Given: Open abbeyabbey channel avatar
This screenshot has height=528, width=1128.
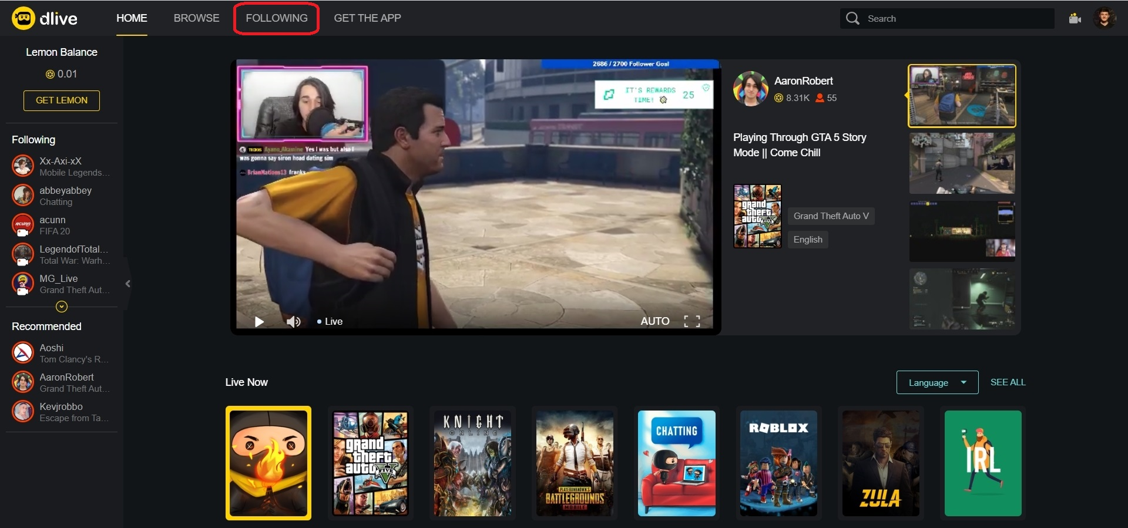Looking at the screenshot, I should pos(23,196).
